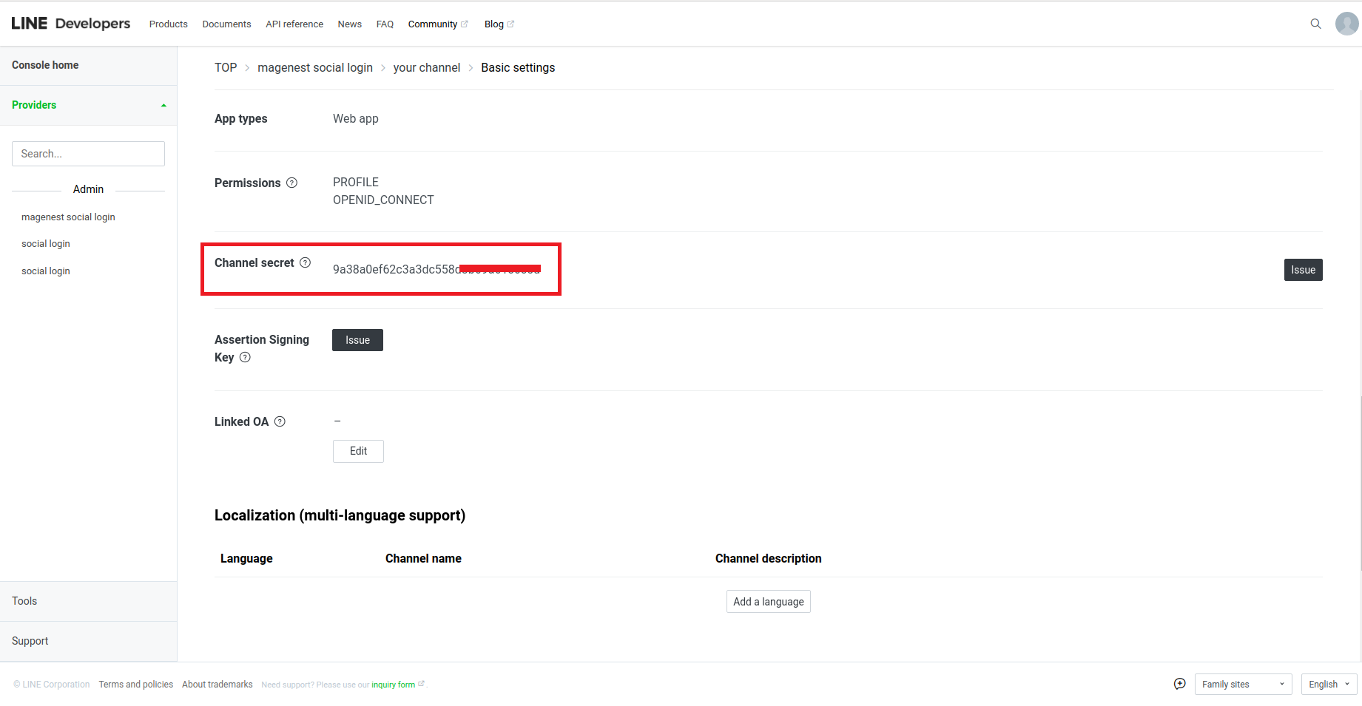Click the Basic settings breadcrumb text
The image size is (1362, 706).
(518, 67)
